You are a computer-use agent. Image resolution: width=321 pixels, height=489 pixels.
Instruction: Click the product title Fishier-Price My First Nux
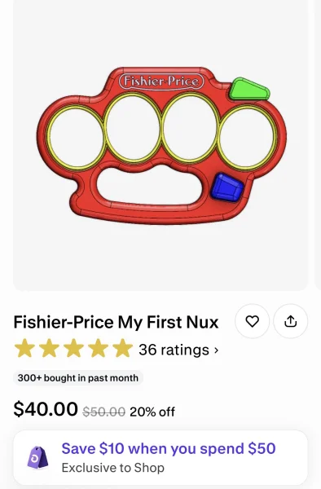(116, 322)
